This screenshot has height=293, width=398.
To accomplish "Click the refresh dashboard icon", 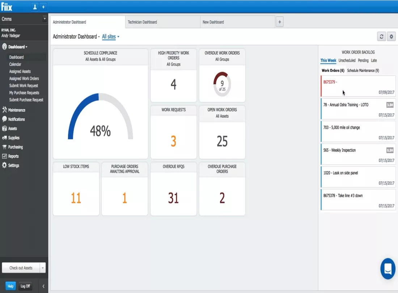I will (x=381, y=37).
